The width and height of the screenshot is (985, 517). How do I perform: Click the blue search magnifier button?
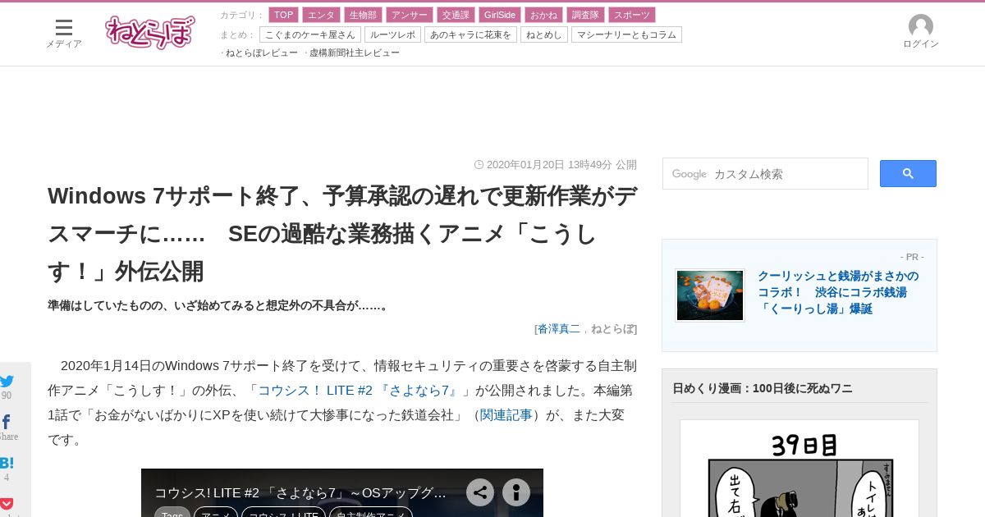[x=908, y=173]
